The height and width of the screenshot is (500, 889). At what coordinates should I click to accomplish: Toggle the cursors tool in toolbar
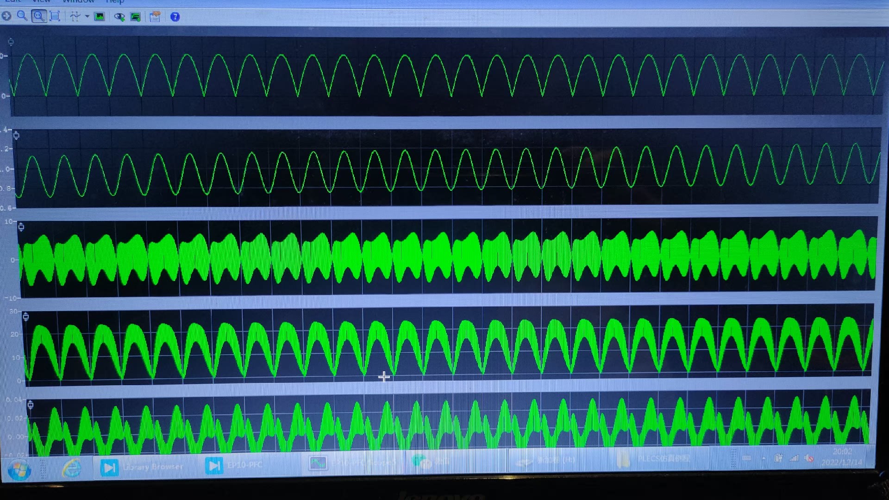click(x=75, y=17)
